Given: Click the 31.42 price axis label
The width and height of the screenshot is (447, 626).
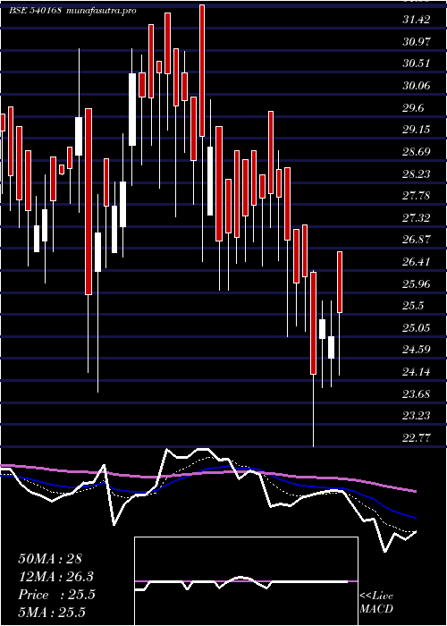Looking at the screenshot, I should (x=417, y=20).
